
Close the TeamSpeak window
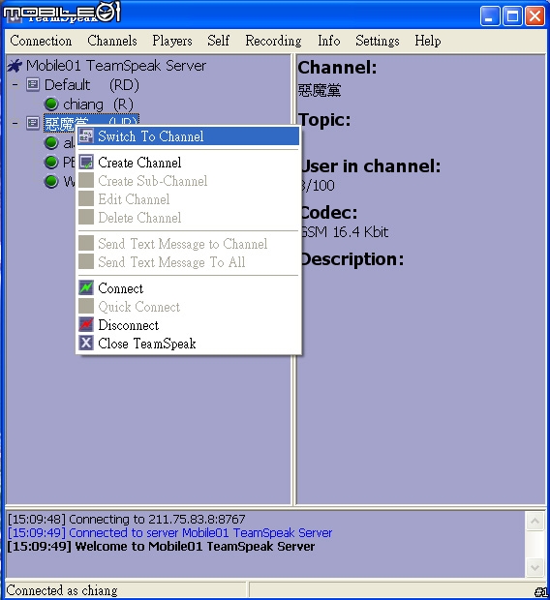535,16
